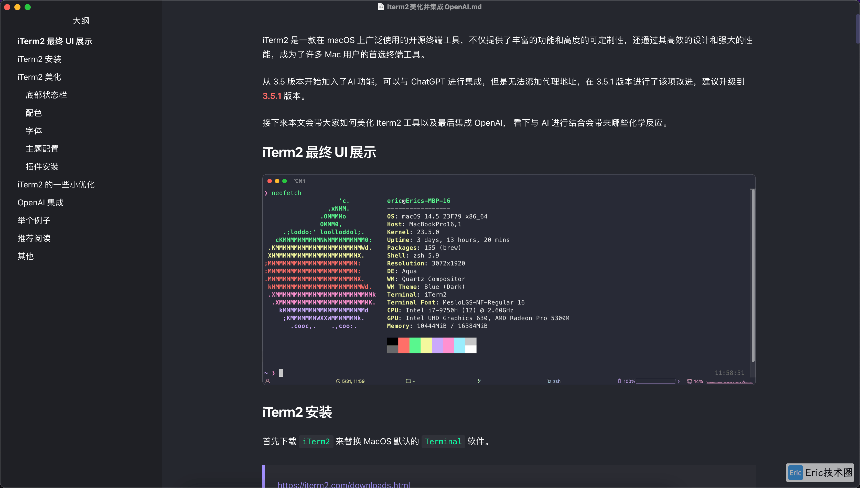Viewport: 860px width, 488px height.
Task: Click the neofetch terminal screenshot image
Action: (x=509, y=280)
